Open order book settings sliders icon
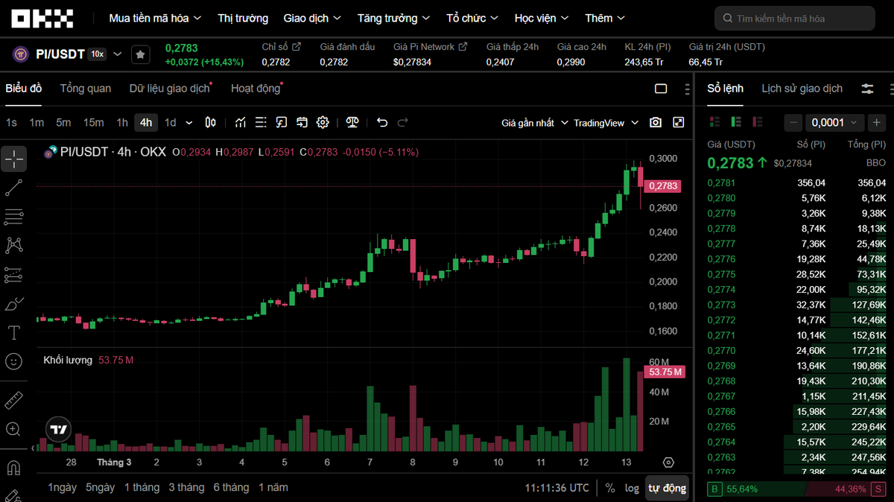 pos(867,89)
